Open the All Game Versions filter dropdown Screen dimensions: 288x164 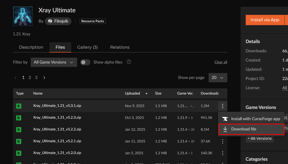54,62
